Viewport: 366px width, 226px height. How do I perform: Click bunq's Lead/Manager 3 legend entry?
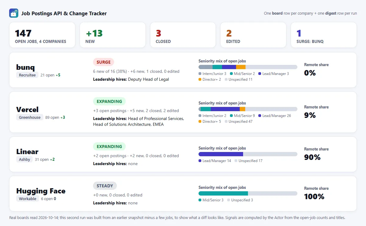tap(274, 74)
